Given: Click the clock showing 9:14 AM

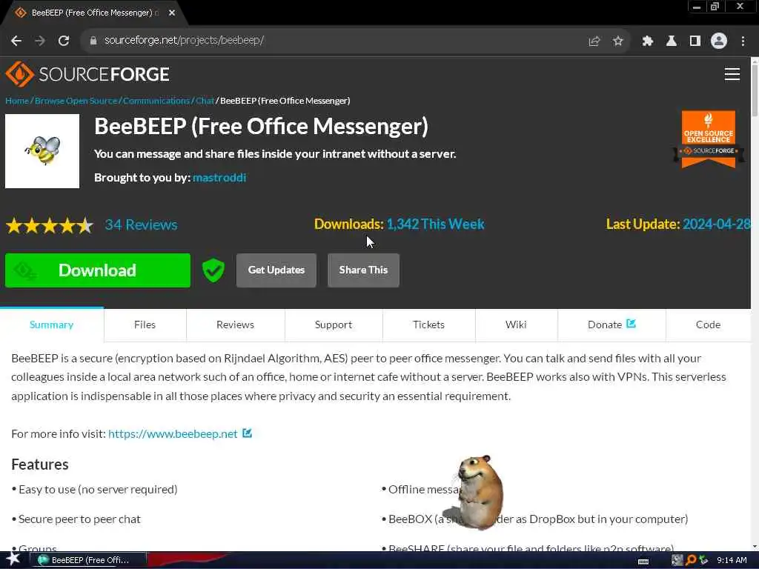Looking at the screenshot, I should pos(732,560).
